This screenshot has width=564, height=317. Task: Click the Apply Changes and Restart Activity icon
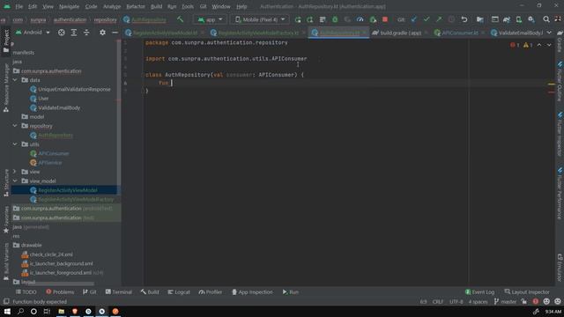(x=309, y=19)
